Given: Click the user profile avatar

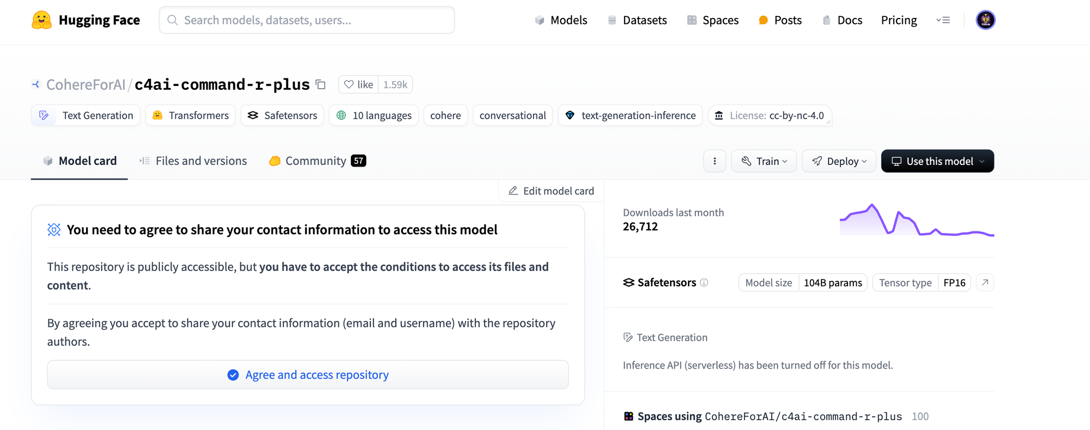Looking at the screenshot, I should 985,20.
